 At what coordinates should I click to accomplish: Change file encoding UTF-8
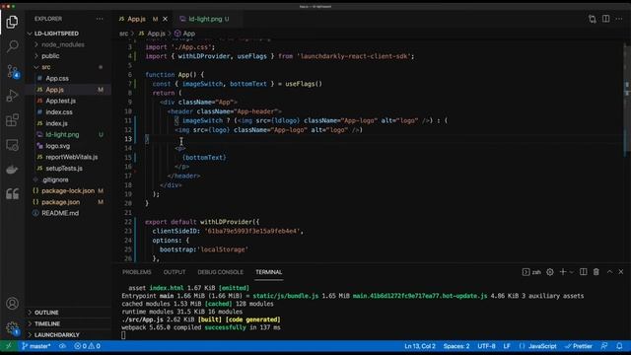[x=486, y=346]
